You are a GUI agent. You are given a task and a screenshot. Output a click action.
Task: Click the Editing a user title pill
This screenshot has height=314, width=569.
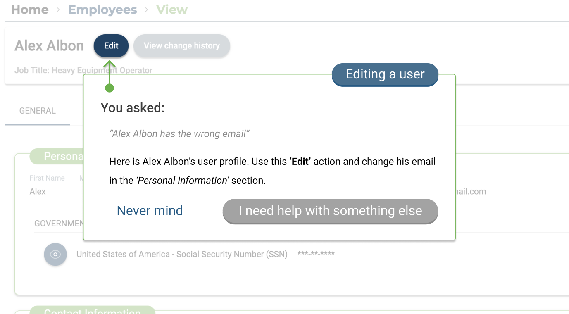(x=385, y=74)
